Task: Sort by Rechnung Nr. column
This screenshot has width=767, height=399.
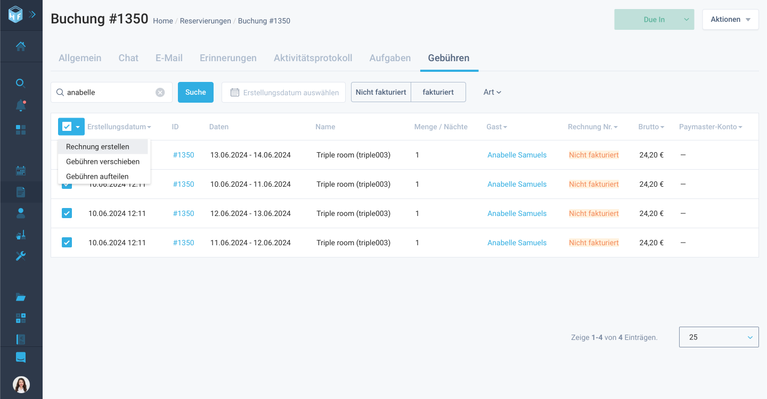Action: 593,127
